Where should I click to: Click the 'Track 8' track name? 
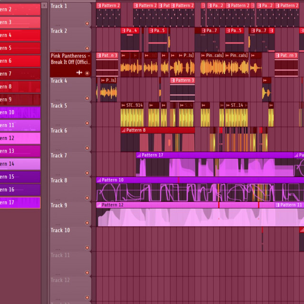59,180
